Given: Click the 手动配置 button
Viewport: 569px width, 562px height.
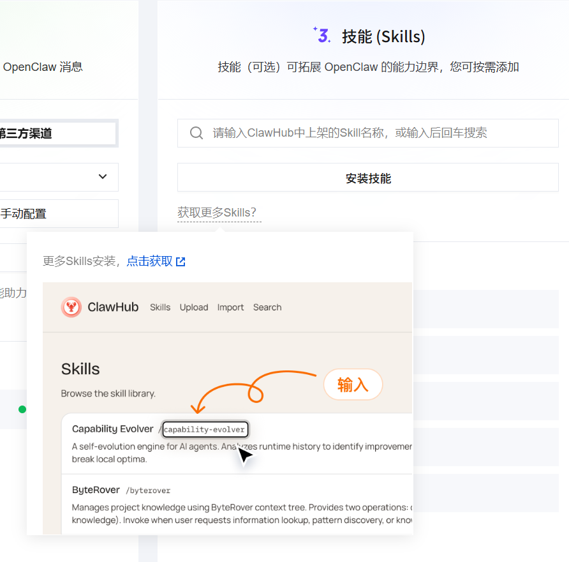Looking at the screenshot, I should pos(59,213).
